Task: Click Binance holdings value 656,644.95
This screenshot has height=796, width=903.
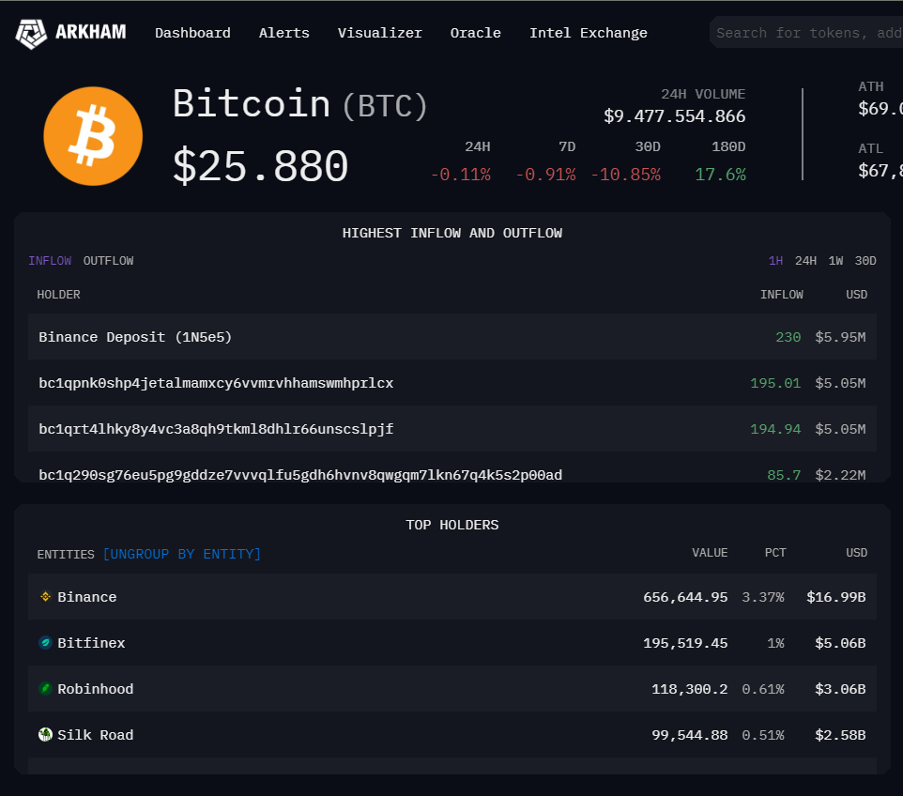Action: tap(685, 597)
